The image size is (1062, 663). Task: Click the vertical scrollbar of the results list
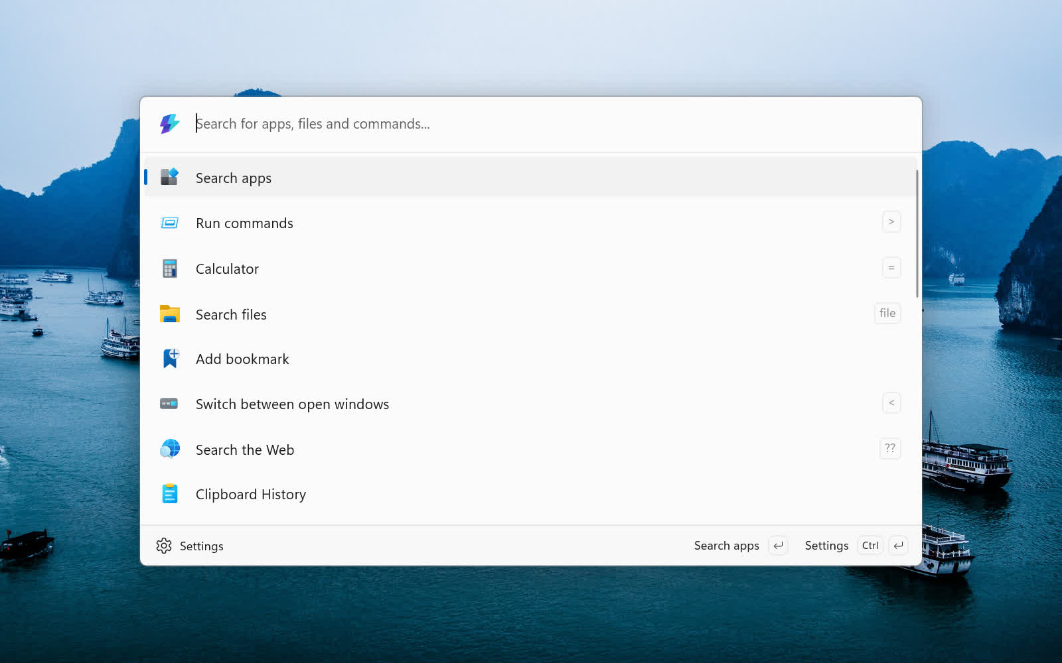tap(917, 232)
